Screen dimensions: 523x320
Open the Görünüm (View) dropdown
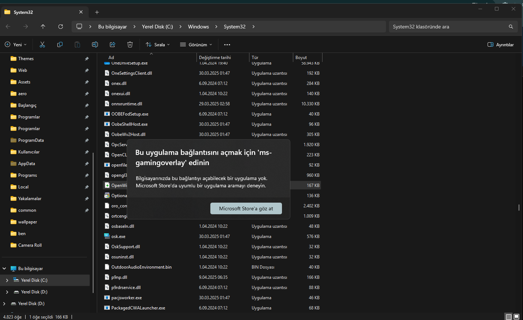point(196,44)
